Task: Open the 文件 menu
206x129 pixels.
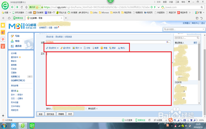Action: 159,2
